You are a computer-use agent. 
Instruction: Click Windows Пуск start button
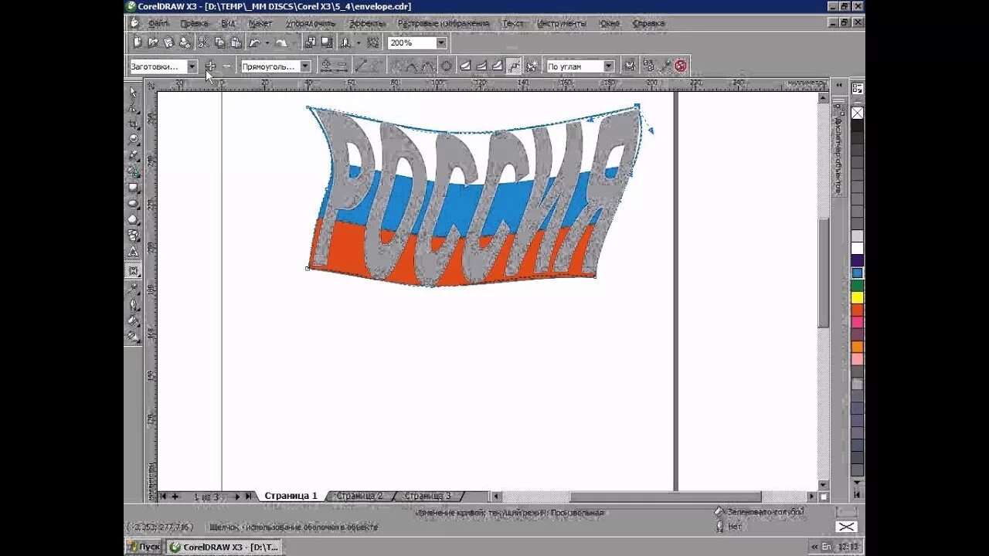144,547
